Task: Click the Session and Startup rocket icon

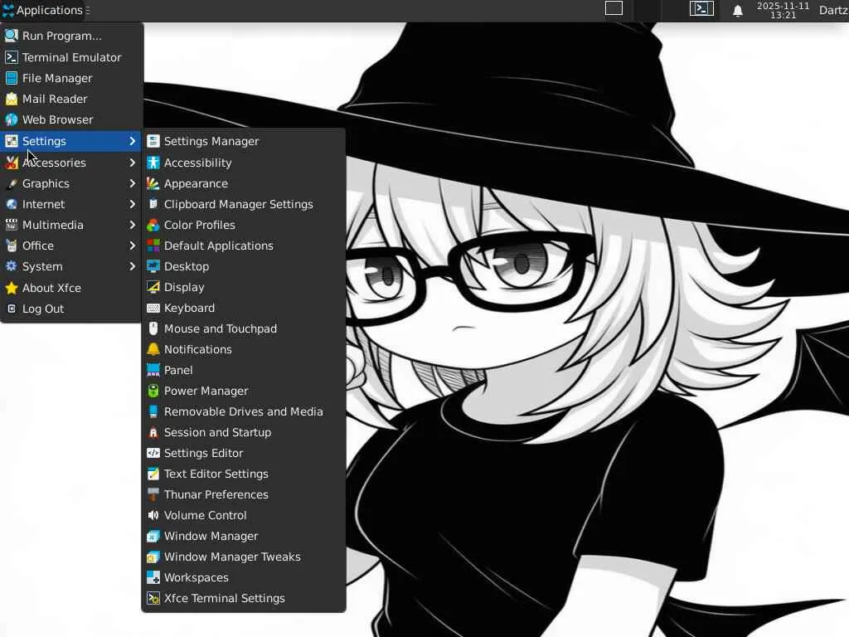Action: pos(153,432)
